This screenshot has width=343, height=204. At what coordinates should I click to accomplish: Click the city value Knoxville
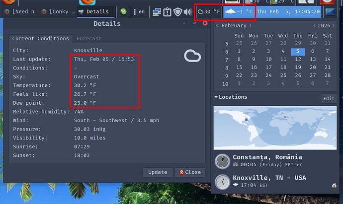click(x=88, y=51)
